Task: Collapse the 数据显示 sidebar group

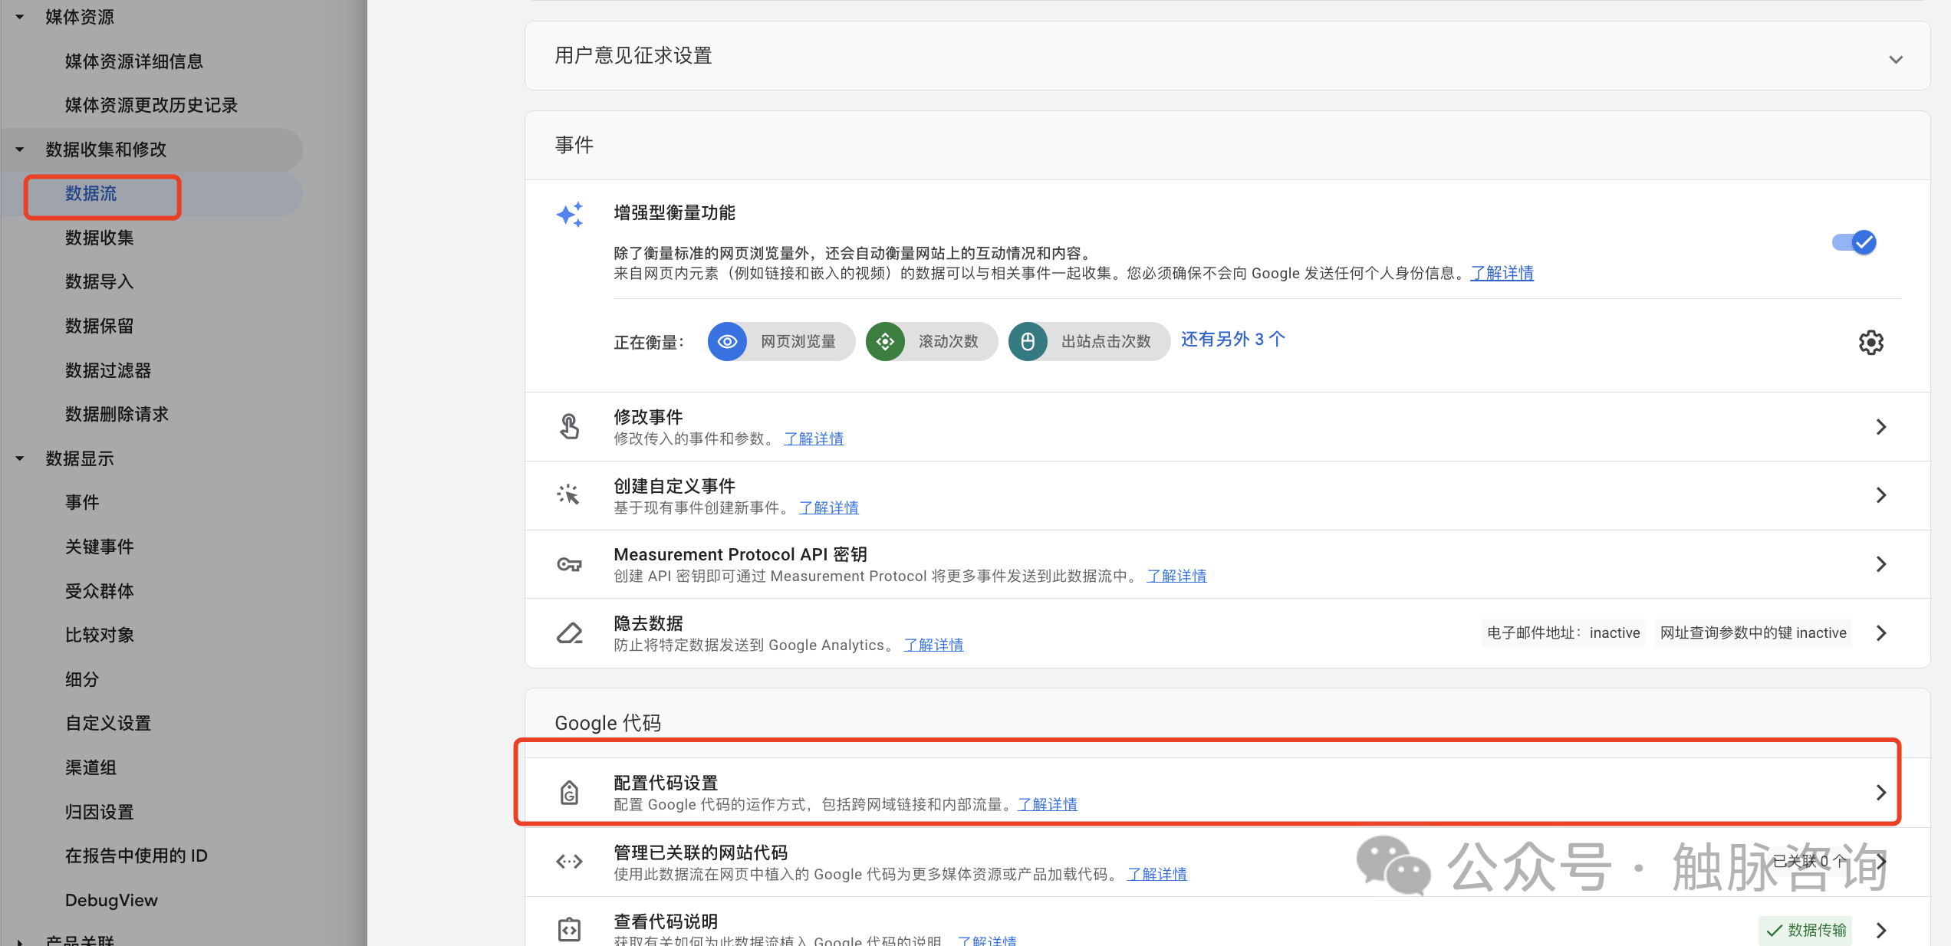Action: [x=20, y=458]
